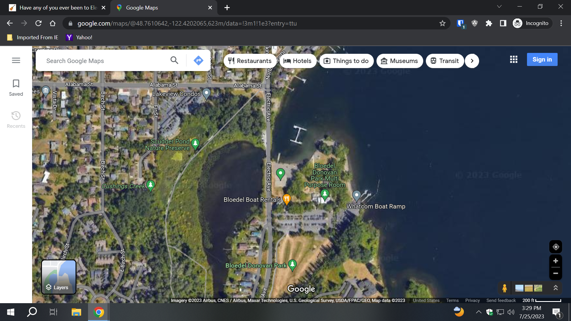Filter map by Restaurants
571x321 pixels.
coord(250,61)
